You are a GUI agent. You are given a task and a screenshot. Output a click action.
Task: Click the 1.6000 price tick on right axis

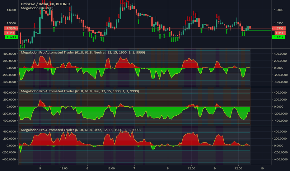278,10
